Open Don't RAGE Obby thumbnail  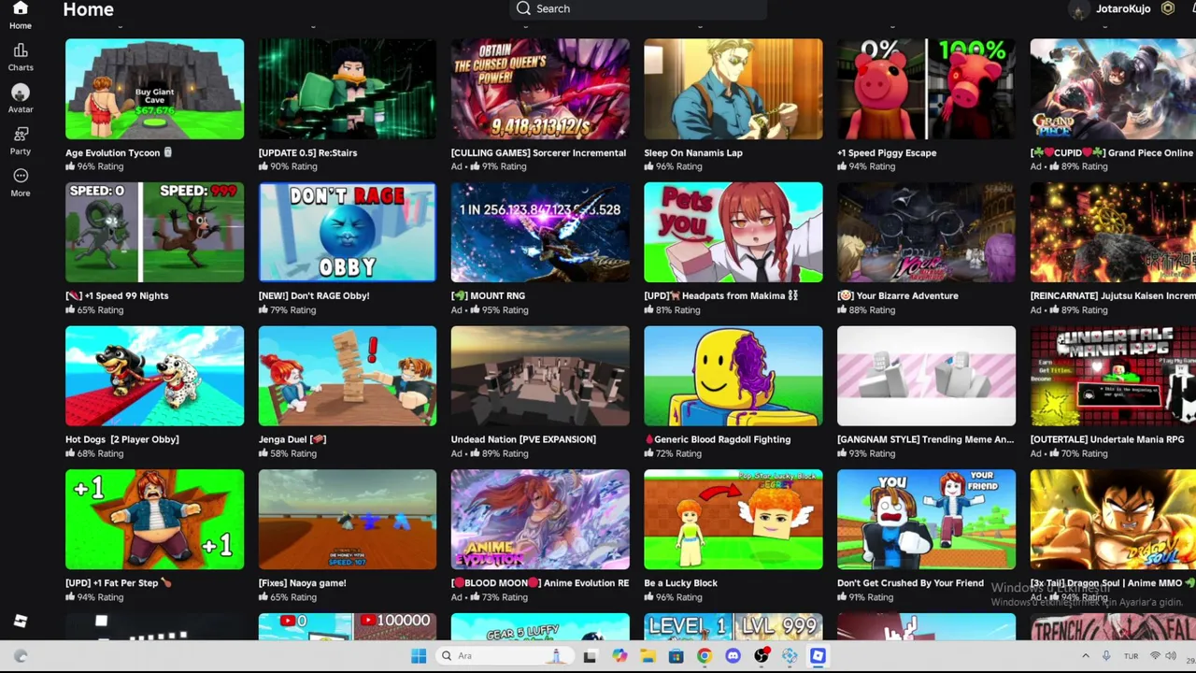pos(347,233)
